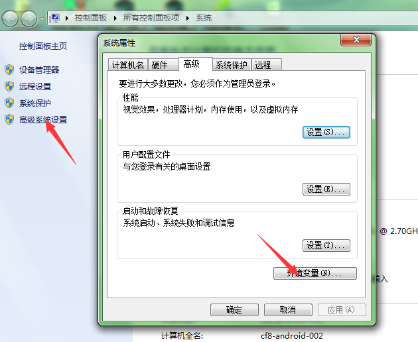418x342 pixels.
Task: Click the forward navigation arrow button
Action: point(29,19)
